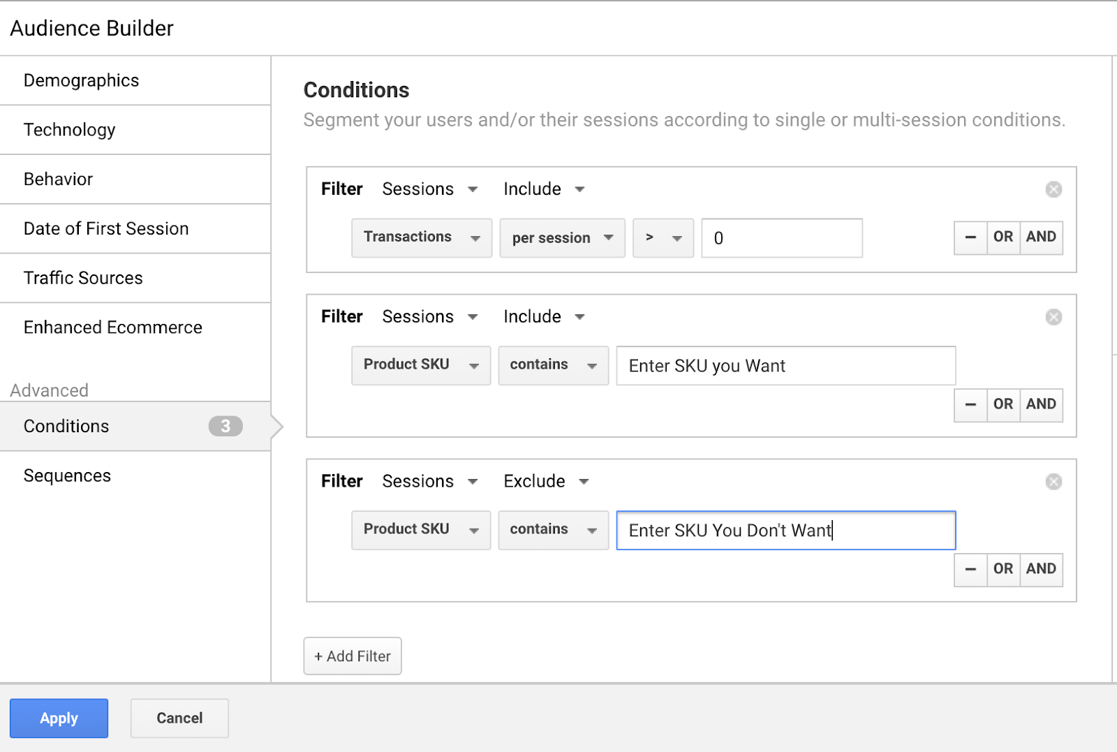Open contains dropdown in the Include filter
This screenshot has width=1117, height=752.
pos(554,365)
